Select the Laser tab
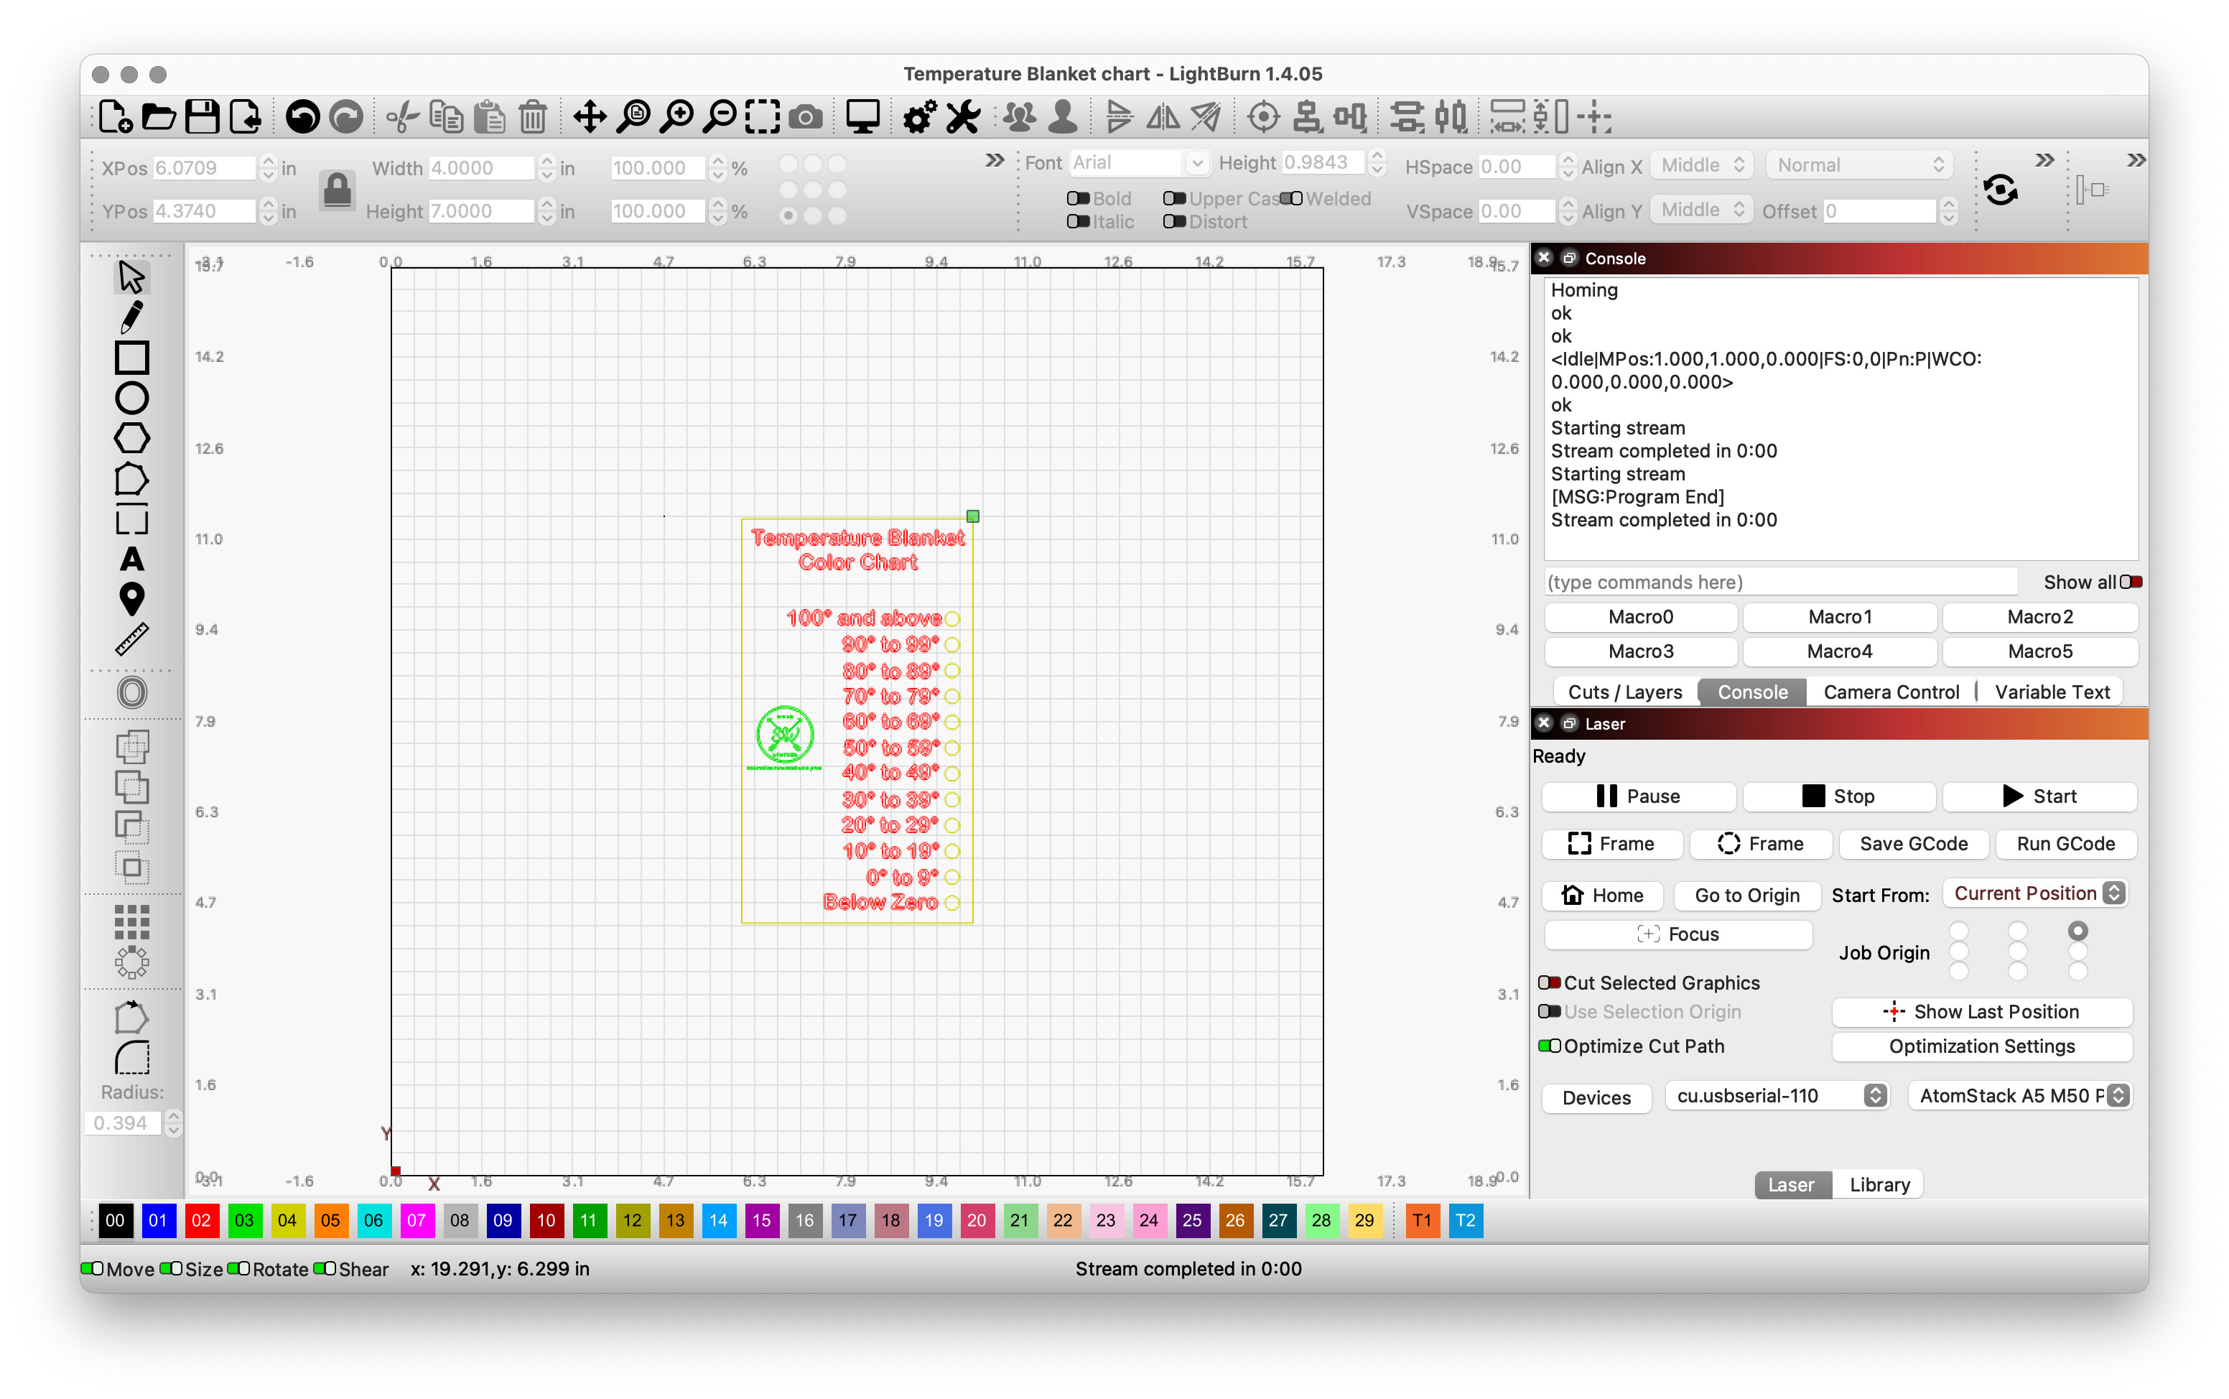The width and height of the screenshot is (2229, 1399). (x=1792, y=1184)
